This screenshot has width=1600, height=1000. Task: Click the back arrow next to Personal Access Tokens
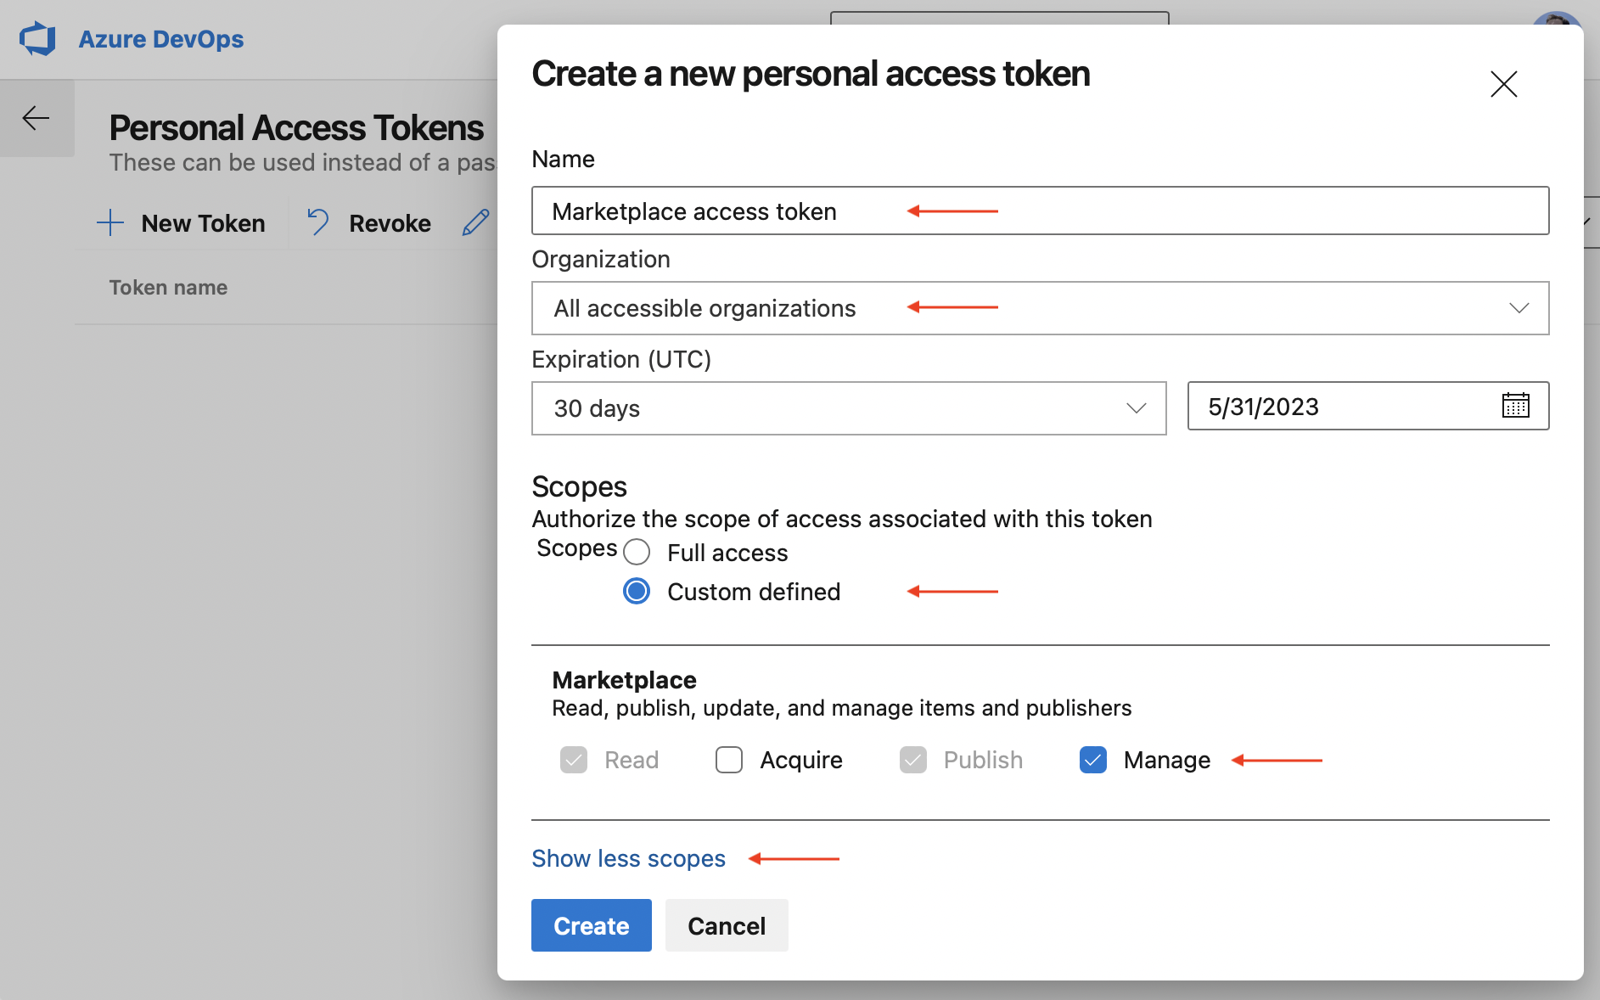click(x=36, y=118)
